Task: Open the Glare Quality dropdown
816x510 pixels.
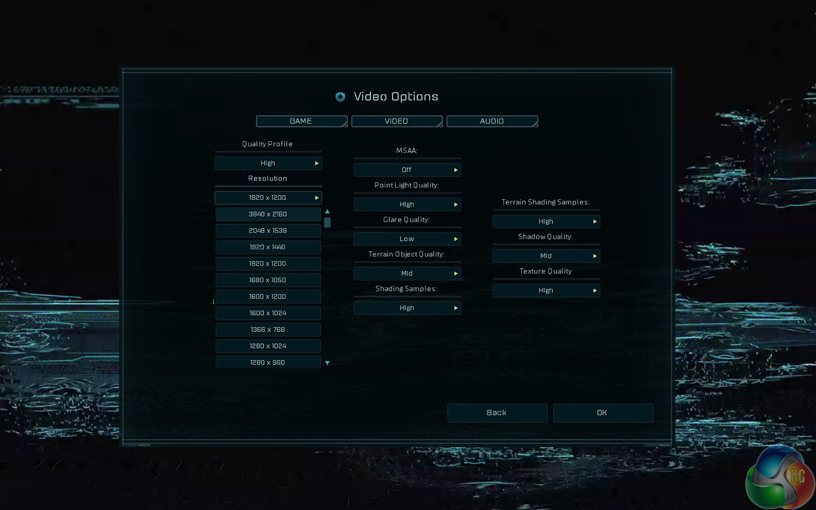Action: point(407,239)
